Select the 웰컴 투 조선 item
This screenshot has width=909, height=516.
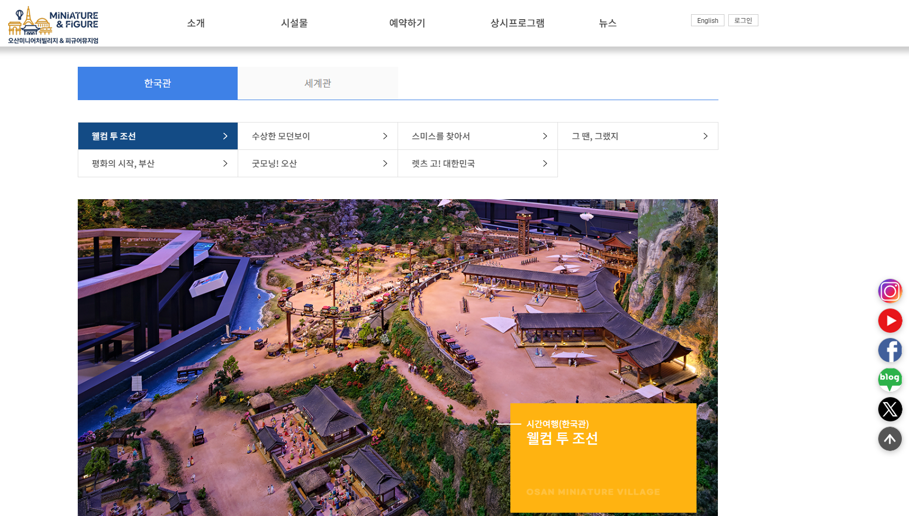tap(158, 136)
